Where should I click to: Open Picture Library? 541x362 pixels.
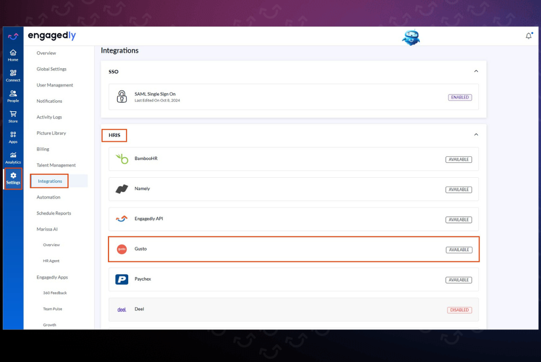pyautogui.click(x=51, y=133)
